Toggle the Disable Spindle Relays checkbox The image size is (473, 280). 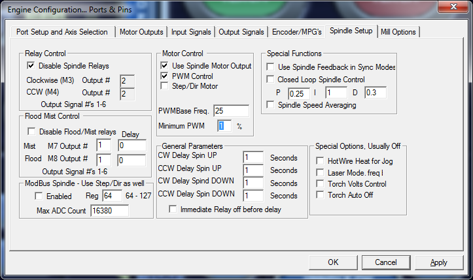[31, 66]
